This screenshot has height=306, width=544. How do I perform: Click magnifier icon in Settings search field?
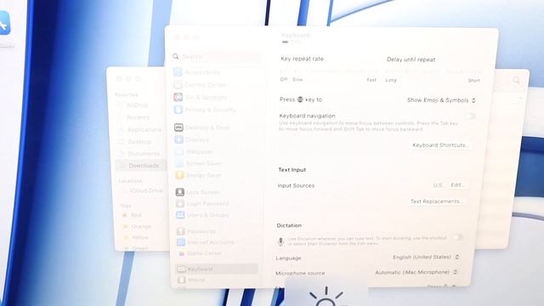click(x=176, y=56)
